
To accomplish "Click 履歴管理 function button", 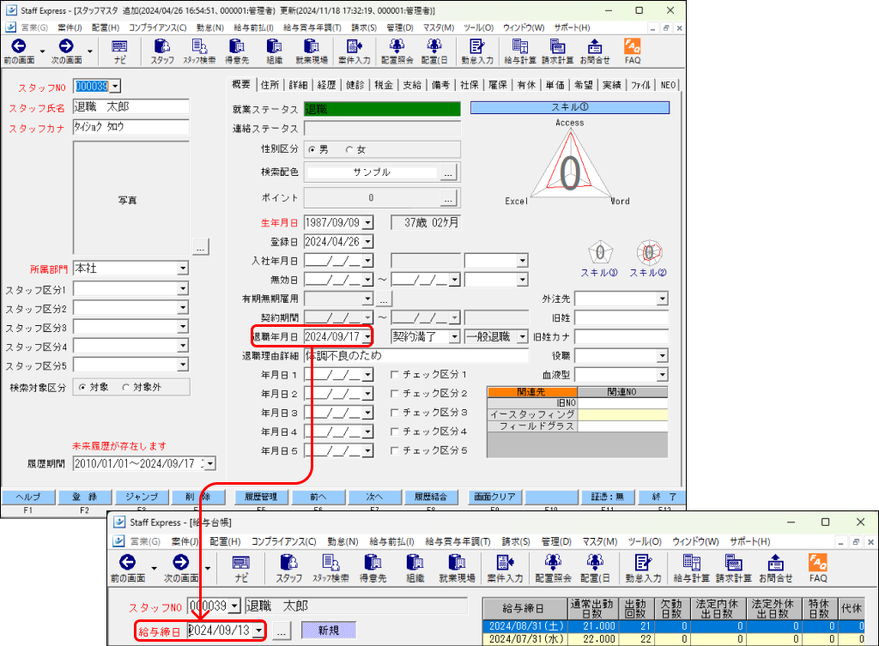I will click(x=261, y=497).
